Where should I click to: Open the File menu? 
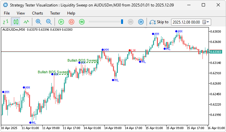click(x=7, y=13)
